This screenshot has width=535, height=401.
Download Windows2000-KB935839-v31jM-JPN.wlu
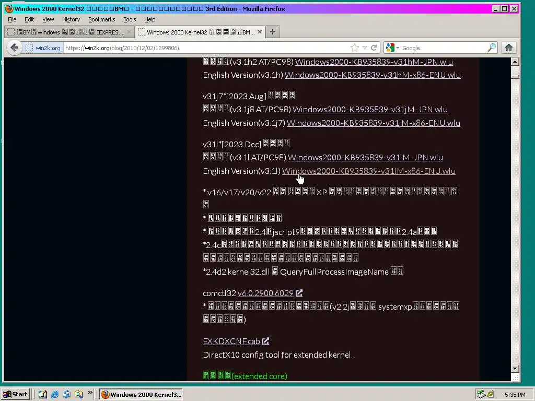coord(370,109)
